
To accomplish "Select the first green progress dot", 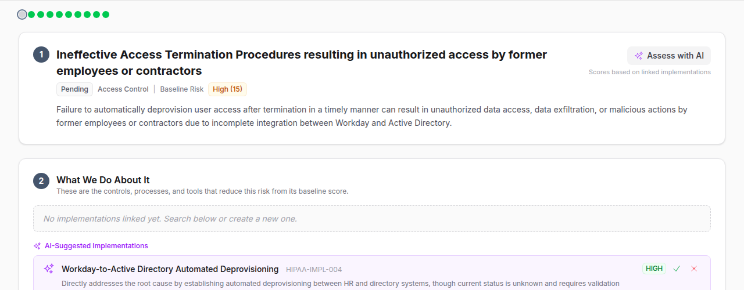I will (x=31, y=14).
